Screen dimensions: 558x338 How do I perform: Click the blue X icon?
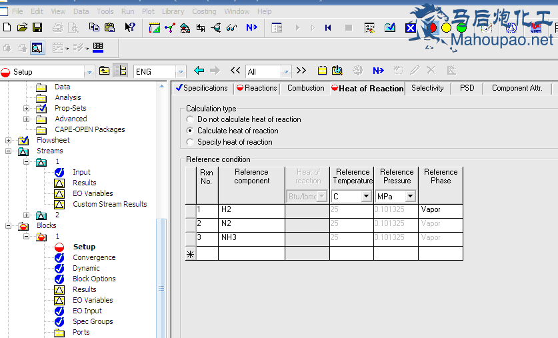410,28
